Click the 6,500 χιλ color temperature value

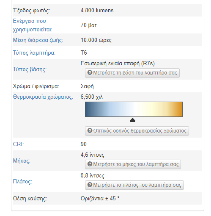click(x=92, y=97)
